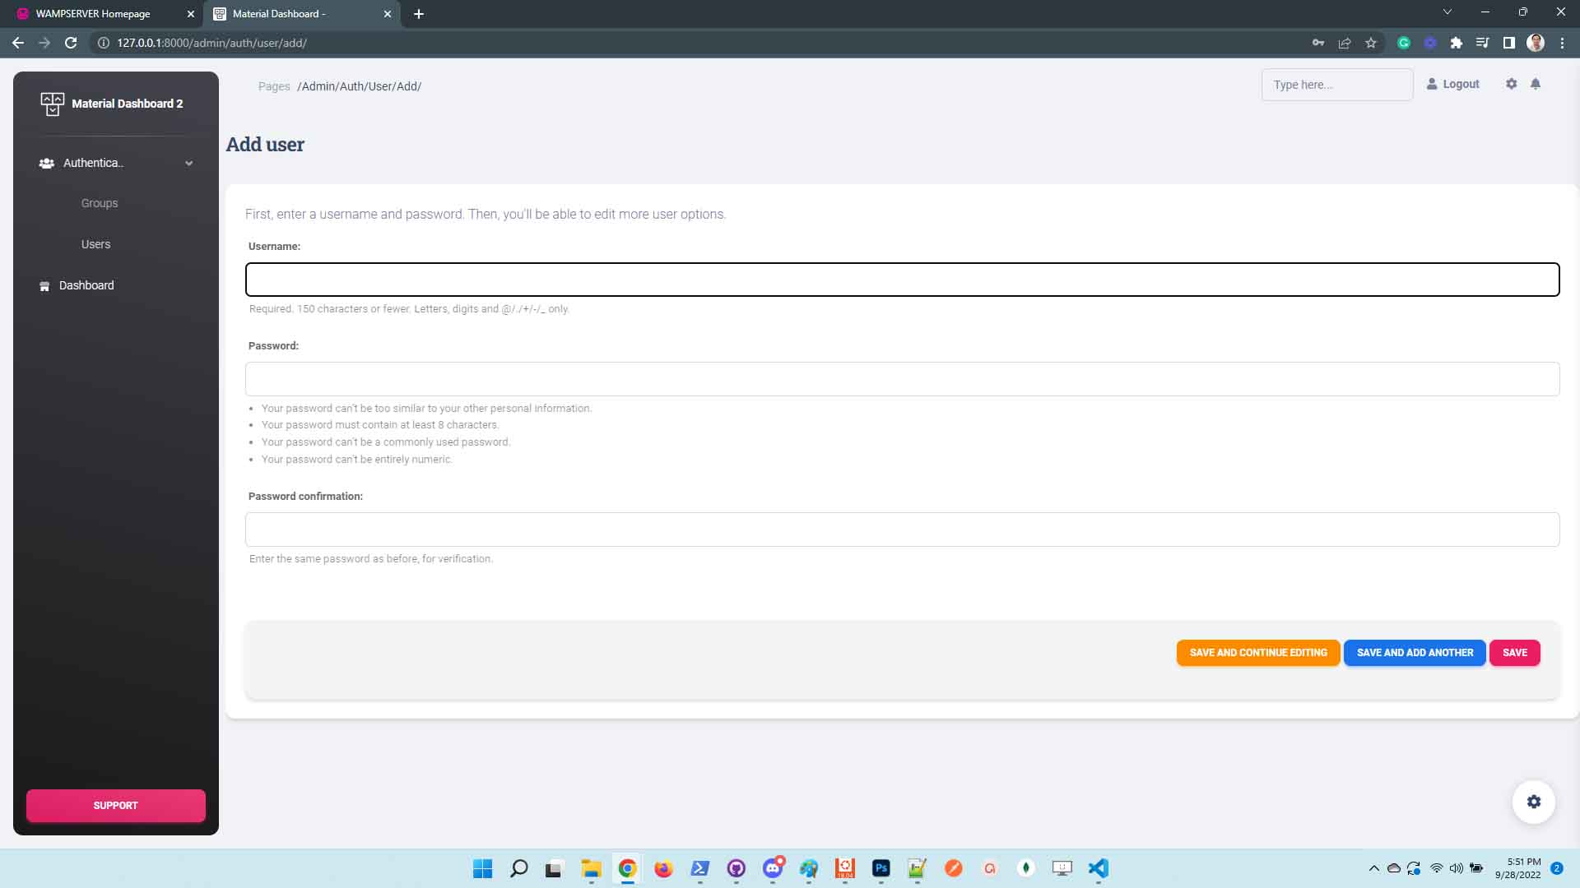Show hidden system tray icons
Viewport: 1580px width, 888px height.
(x=1373, y=868)
